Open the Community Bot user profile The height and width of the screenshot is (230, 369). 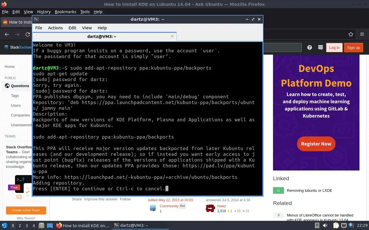pos(169,206)
